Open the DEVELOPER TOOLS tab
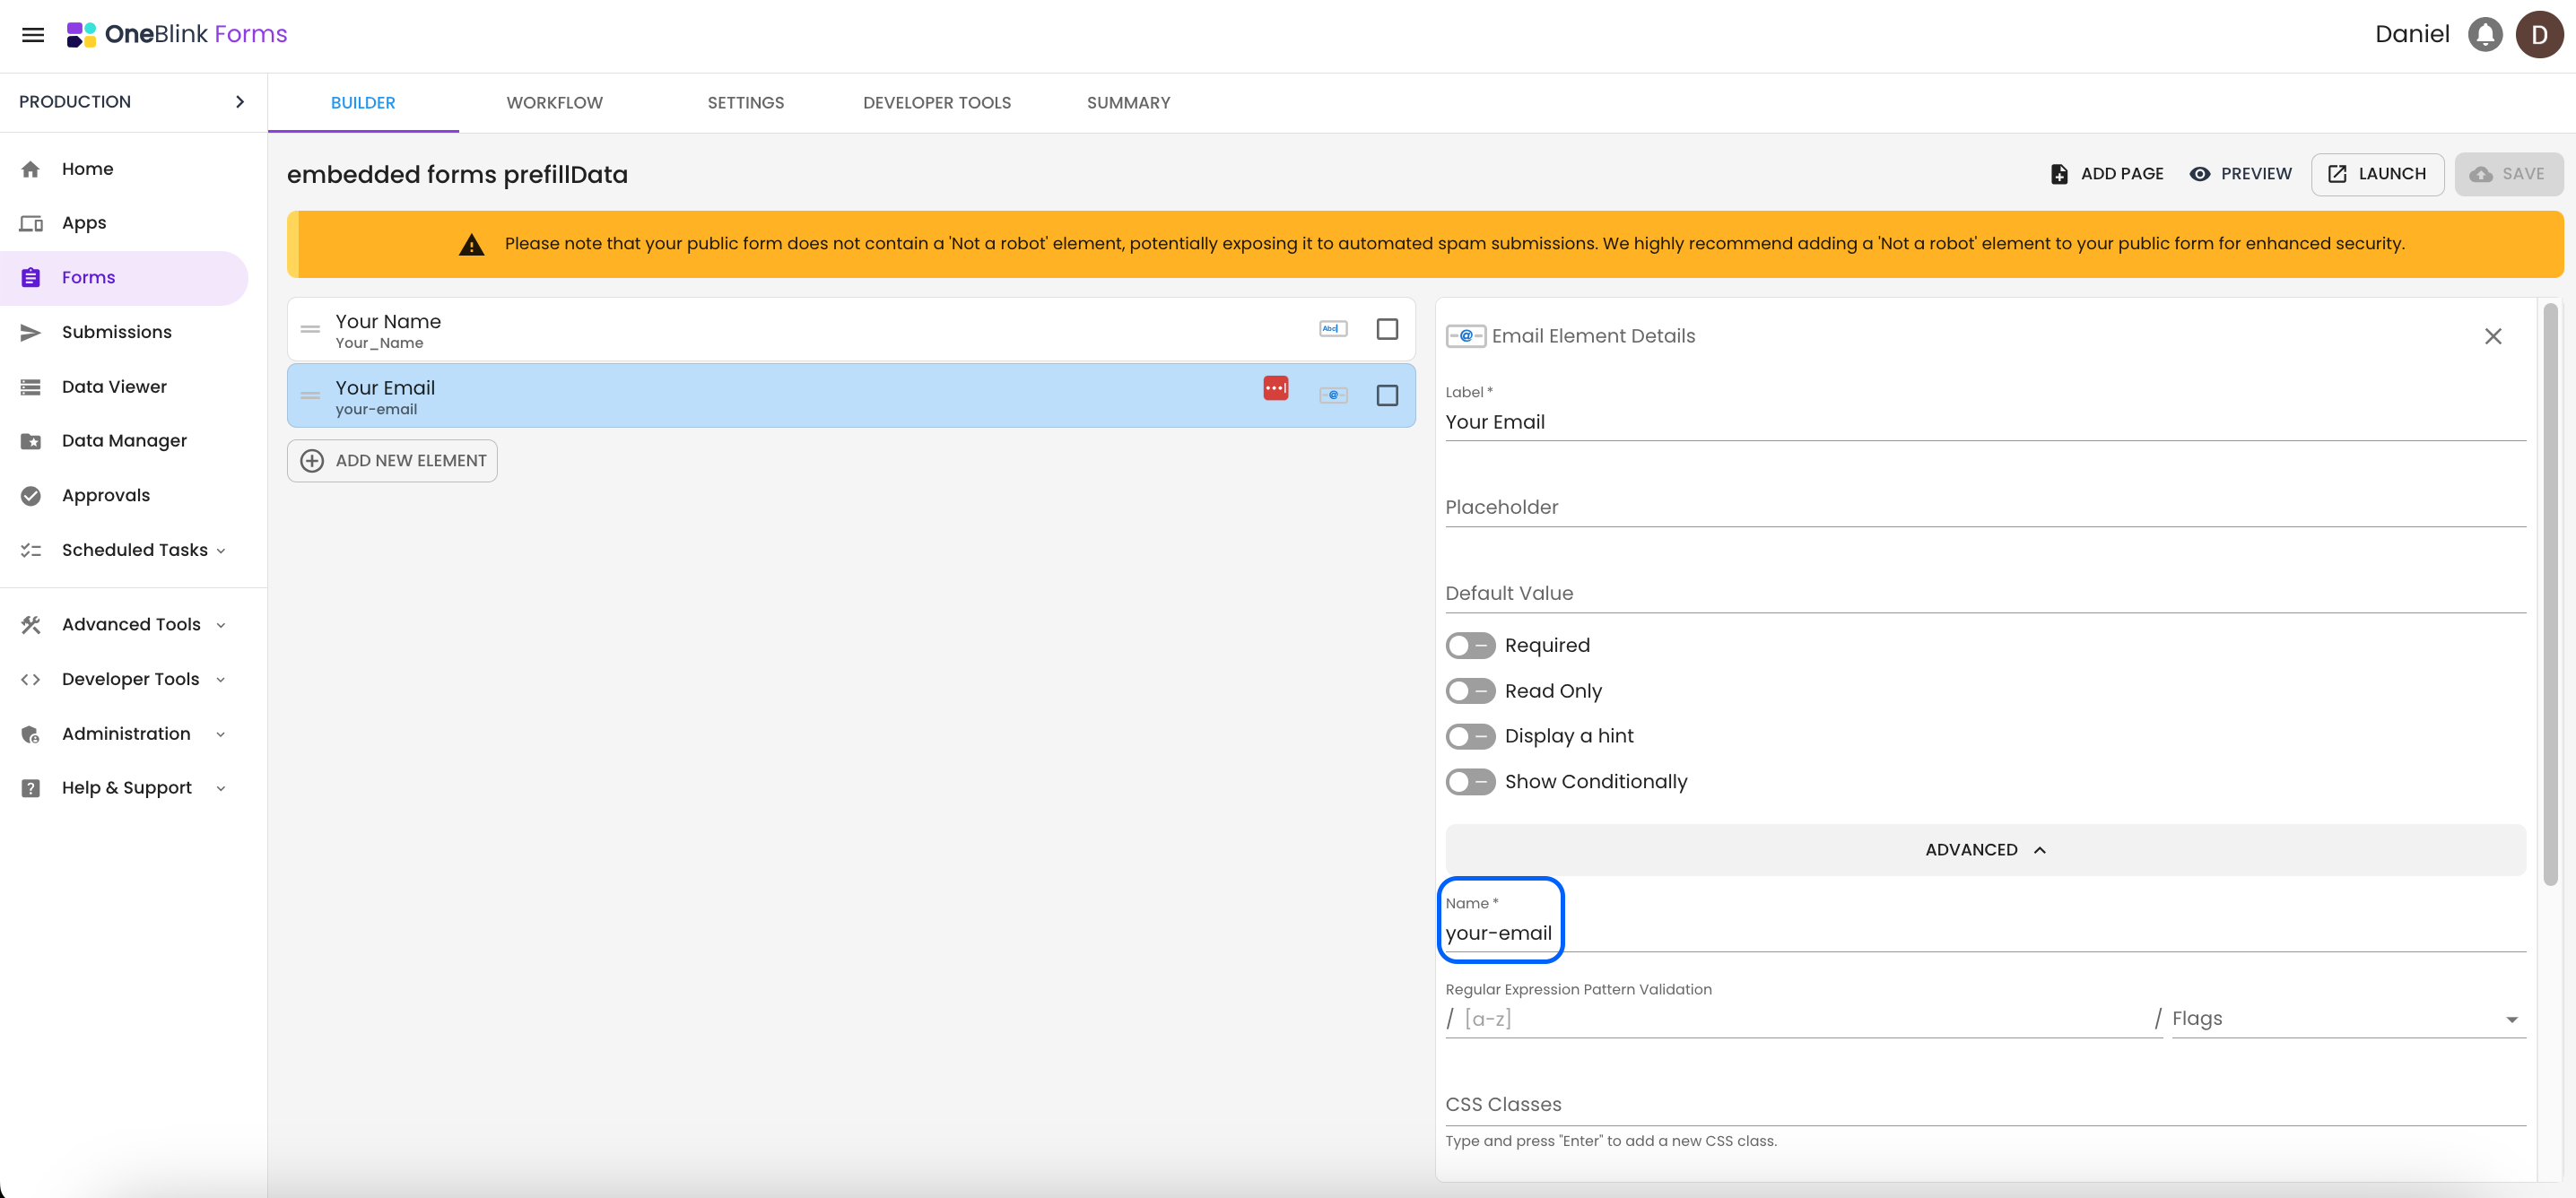This screenshot has height=1198, width=2576. [x=936, y=103]
